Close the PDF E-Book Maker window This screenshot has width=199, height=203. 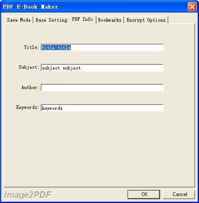click(x=192, y=6)
